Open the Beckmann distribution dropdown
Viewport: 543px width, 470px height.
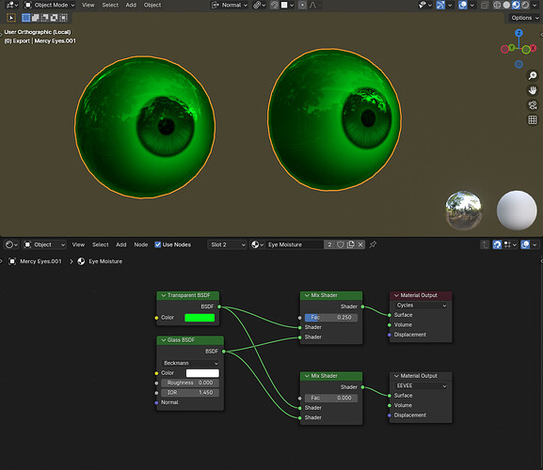point(190,363)
